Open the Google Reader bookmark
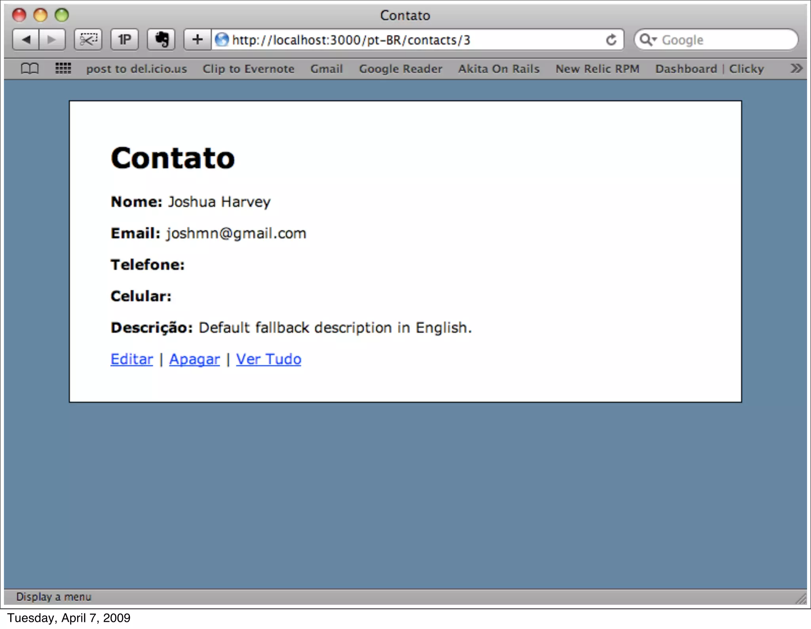The height and width of the screenshot is (629, 811). pyautogui.click(x=400, y=69)
